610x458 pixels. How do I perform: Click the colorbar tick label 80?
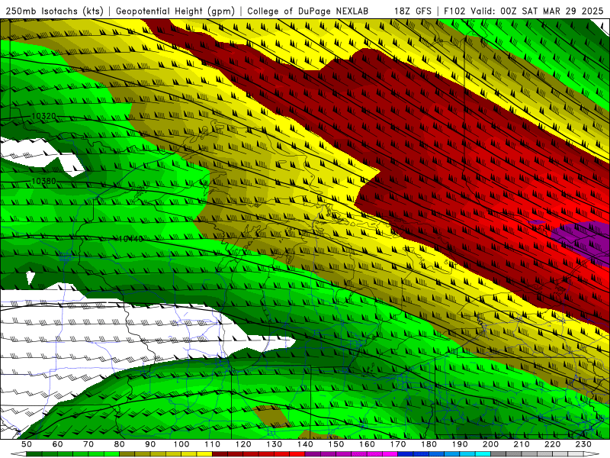coord(120,444)
